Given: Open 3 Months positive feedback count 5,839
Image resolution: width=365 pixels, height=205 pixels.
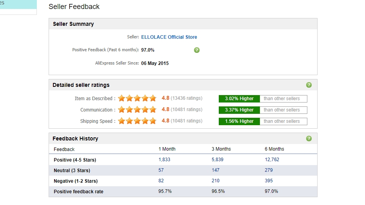Looking at the screenshot, I should [218, 160].
